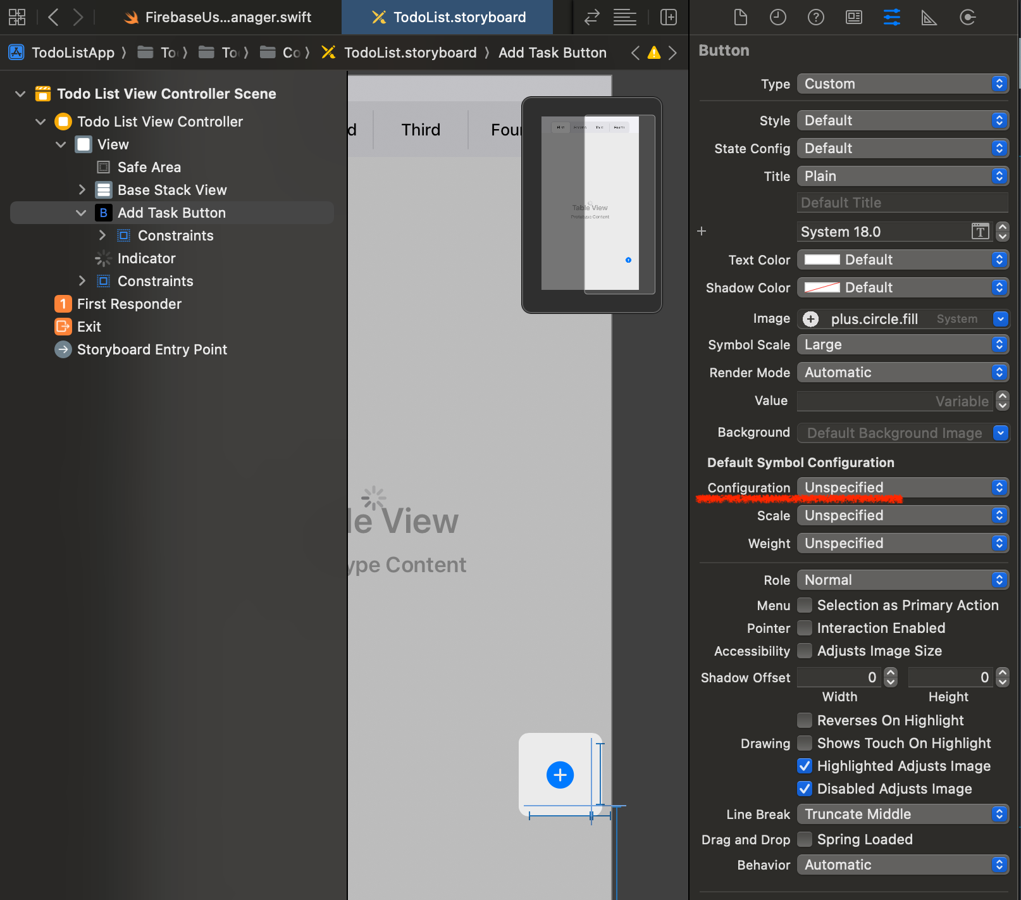Open the Attributes inspector
Screen dimensions: 1021x900
pos(892,17)
